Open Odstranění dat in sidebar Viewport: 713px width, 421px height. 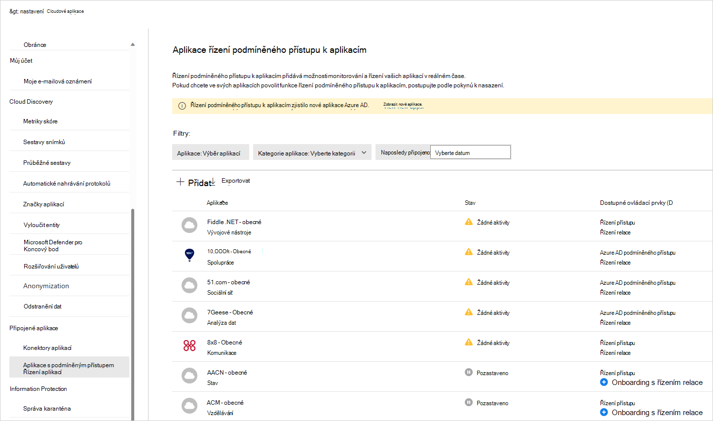42,306
